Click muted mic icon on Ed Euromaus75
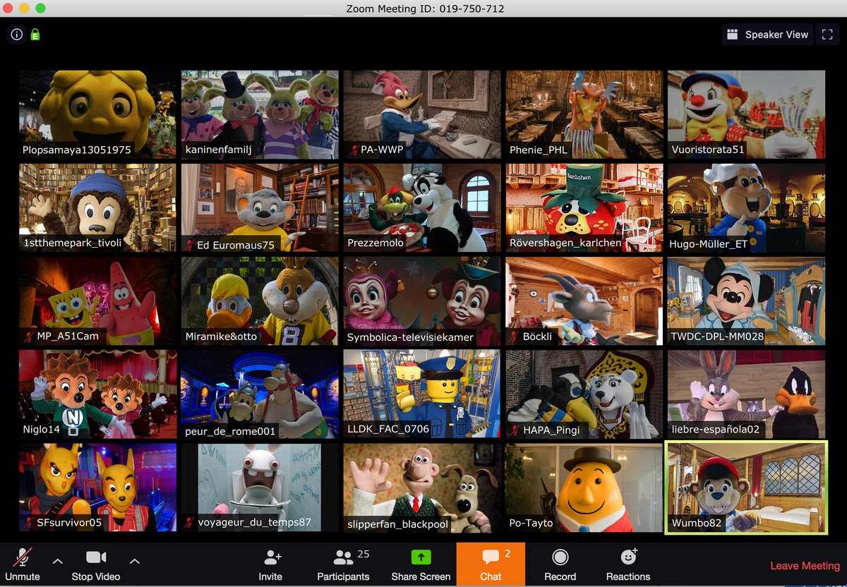847x587 pixels. [x=191, y=244]
